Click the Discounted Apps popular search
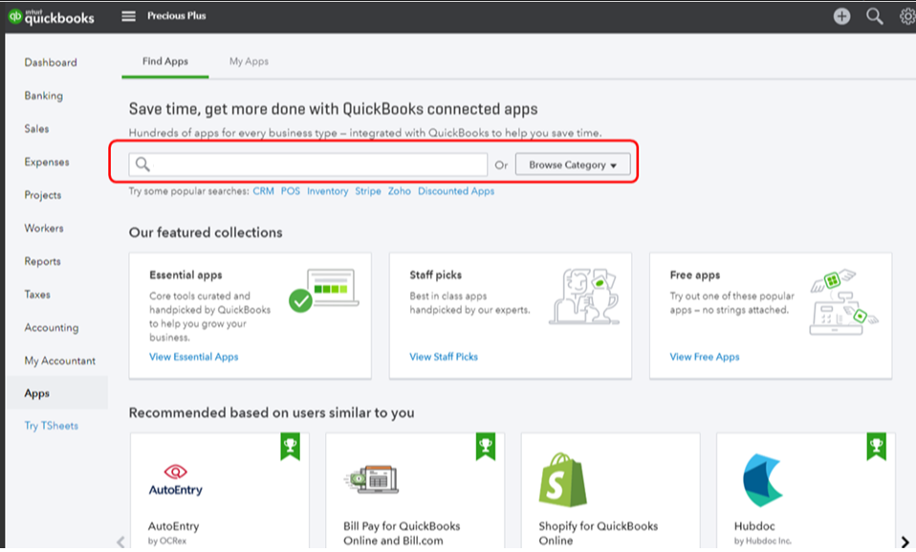 click(456, 191)
